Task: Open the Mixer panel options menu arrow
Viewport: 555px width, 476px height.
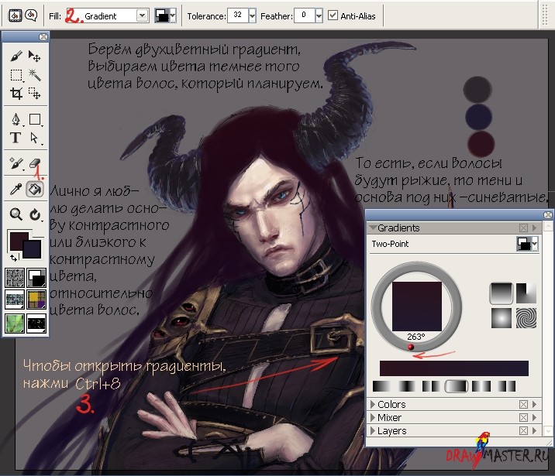Action: pyautogui.click(x=535, y=417)
